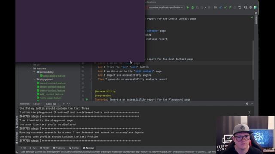Viewport: 275px width, 154px height.
Task: Select the Terminal tool window tab
Action: coord(89,148)
